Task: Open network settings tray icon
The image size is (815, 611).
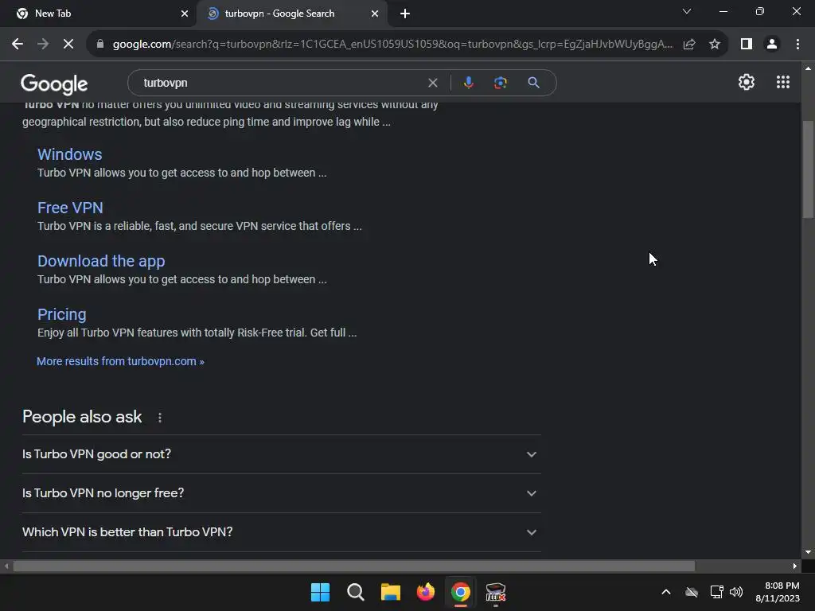Action: coord(717,592)
